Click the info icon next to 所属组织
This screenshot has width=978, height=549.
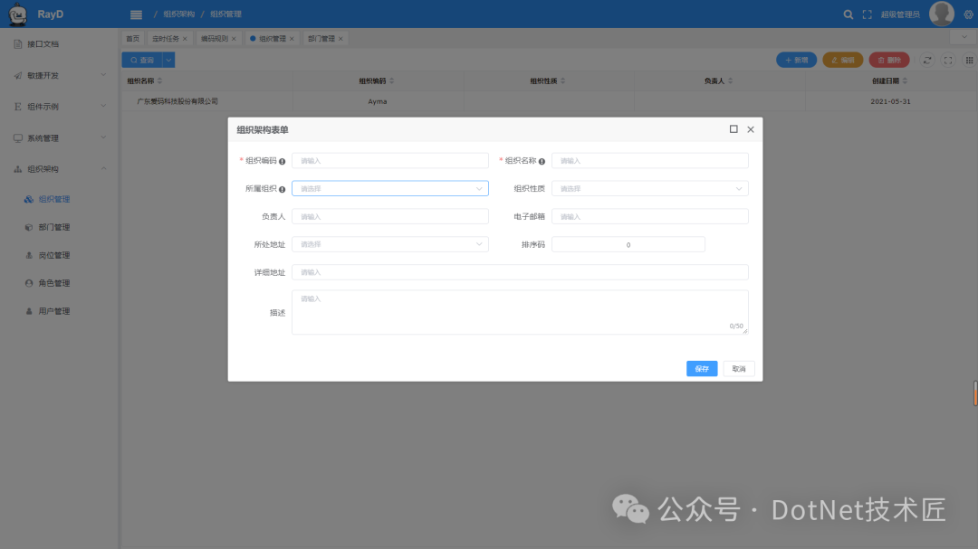282,189
